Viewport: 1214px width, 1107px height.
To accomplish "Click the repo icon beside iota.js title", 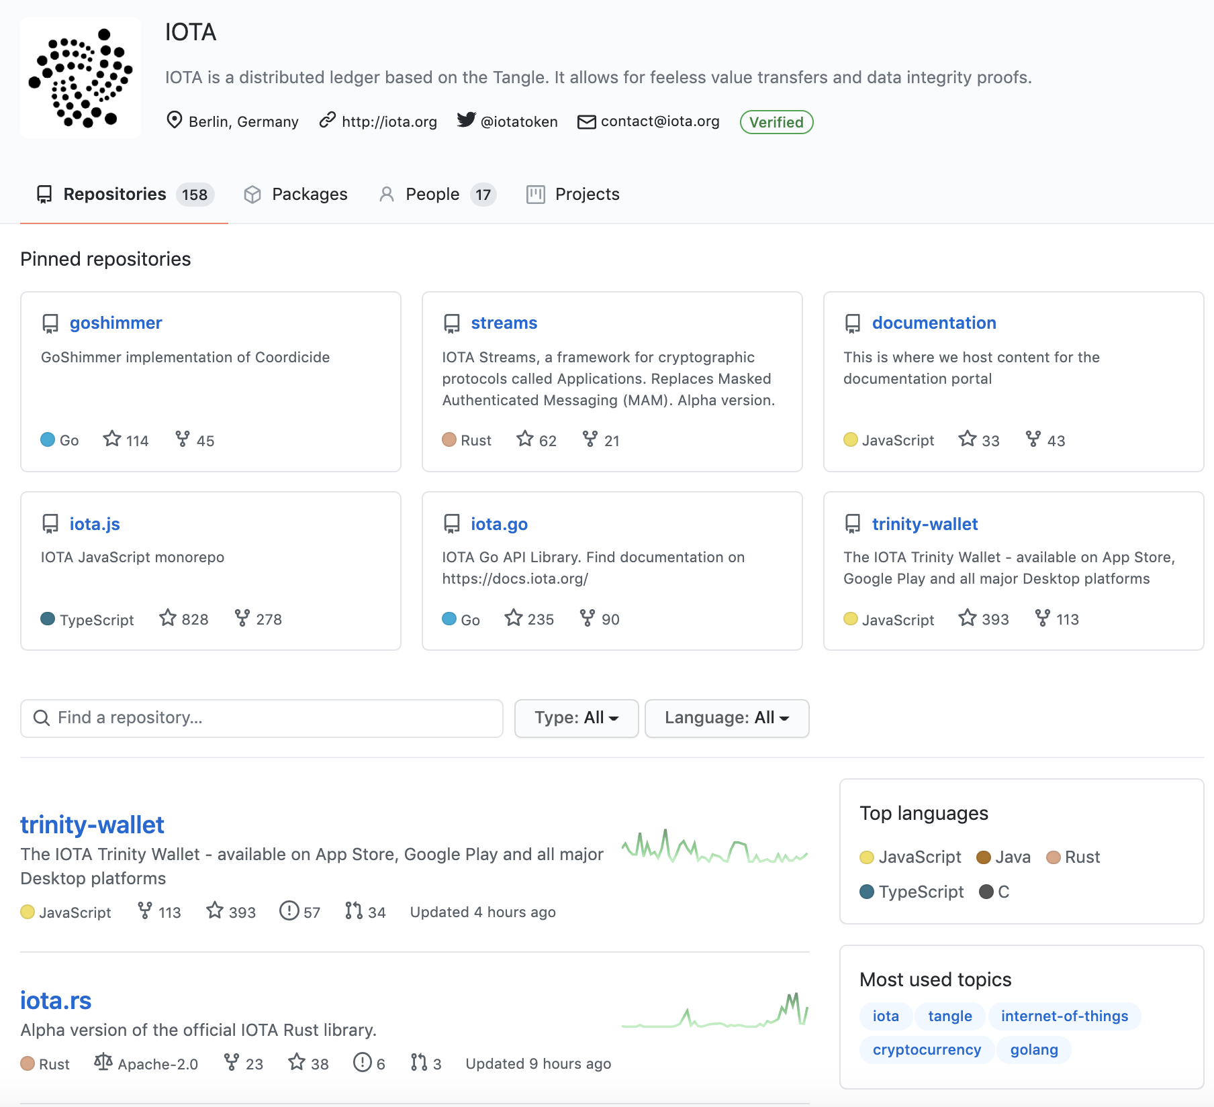I will pyautogui.click(x=50, y=524).
